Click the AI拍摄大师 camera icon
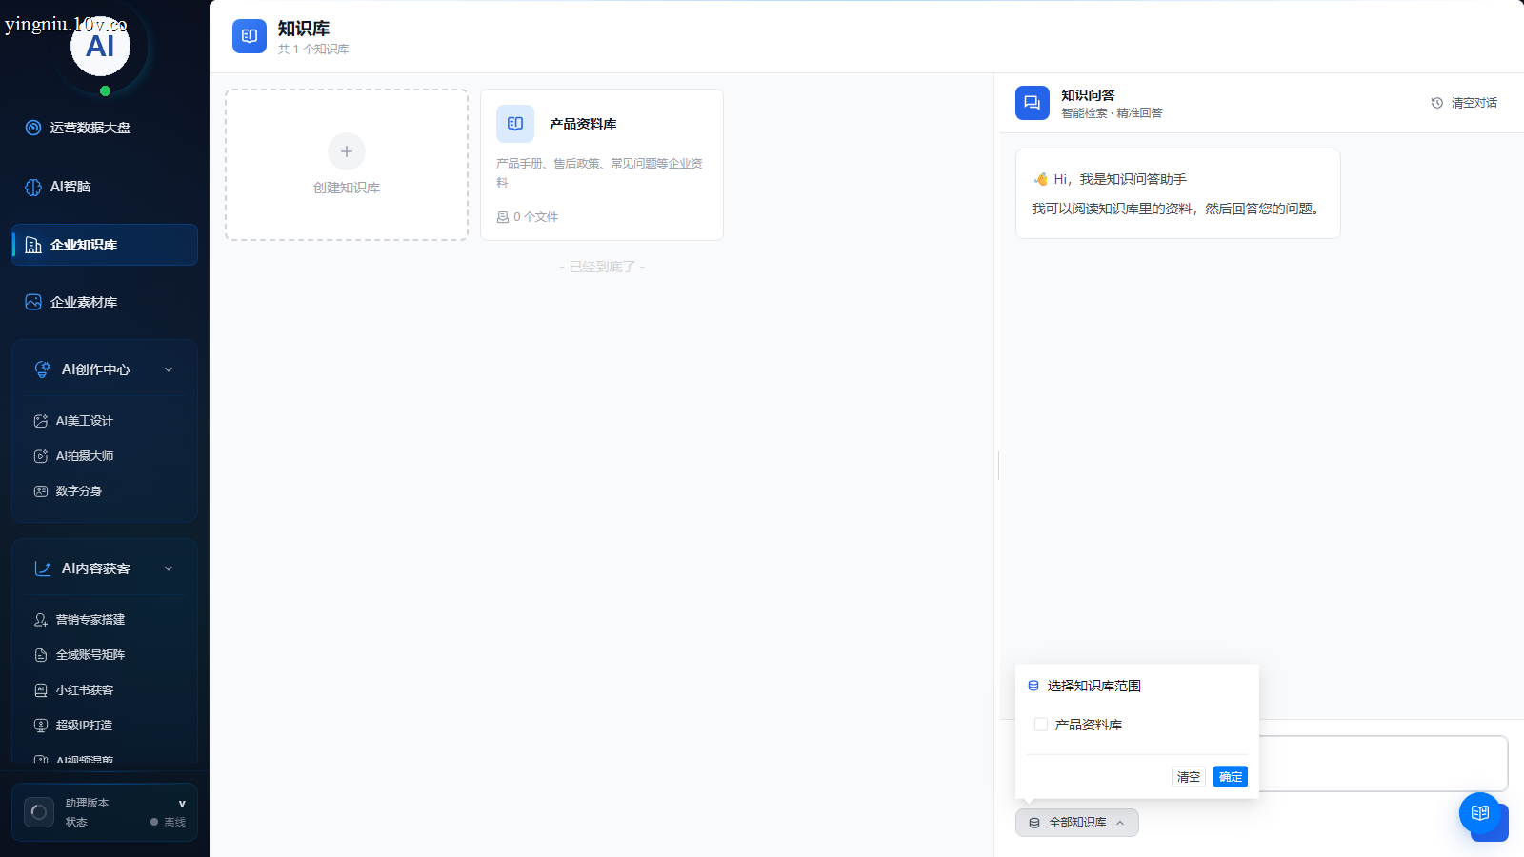This screenshot has height=857, width=1524. click(41, 456)
